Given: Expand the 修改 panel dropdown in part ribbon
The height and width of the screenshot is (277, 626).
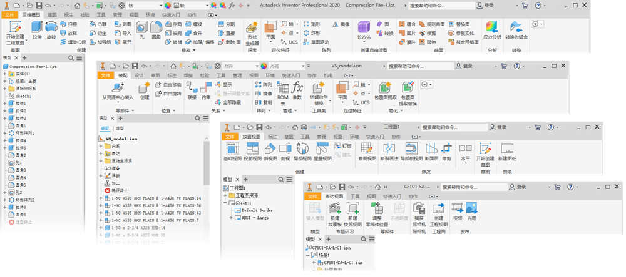Looking at the screenshot, I should tap(188, 51).
